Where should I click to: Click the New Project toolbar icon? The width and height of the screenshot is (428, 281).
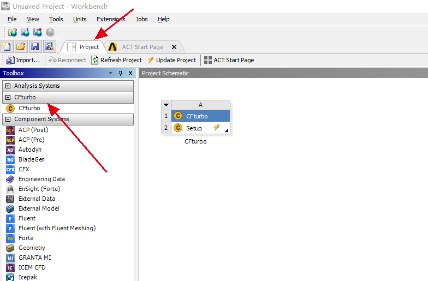[x=7, y=47]
